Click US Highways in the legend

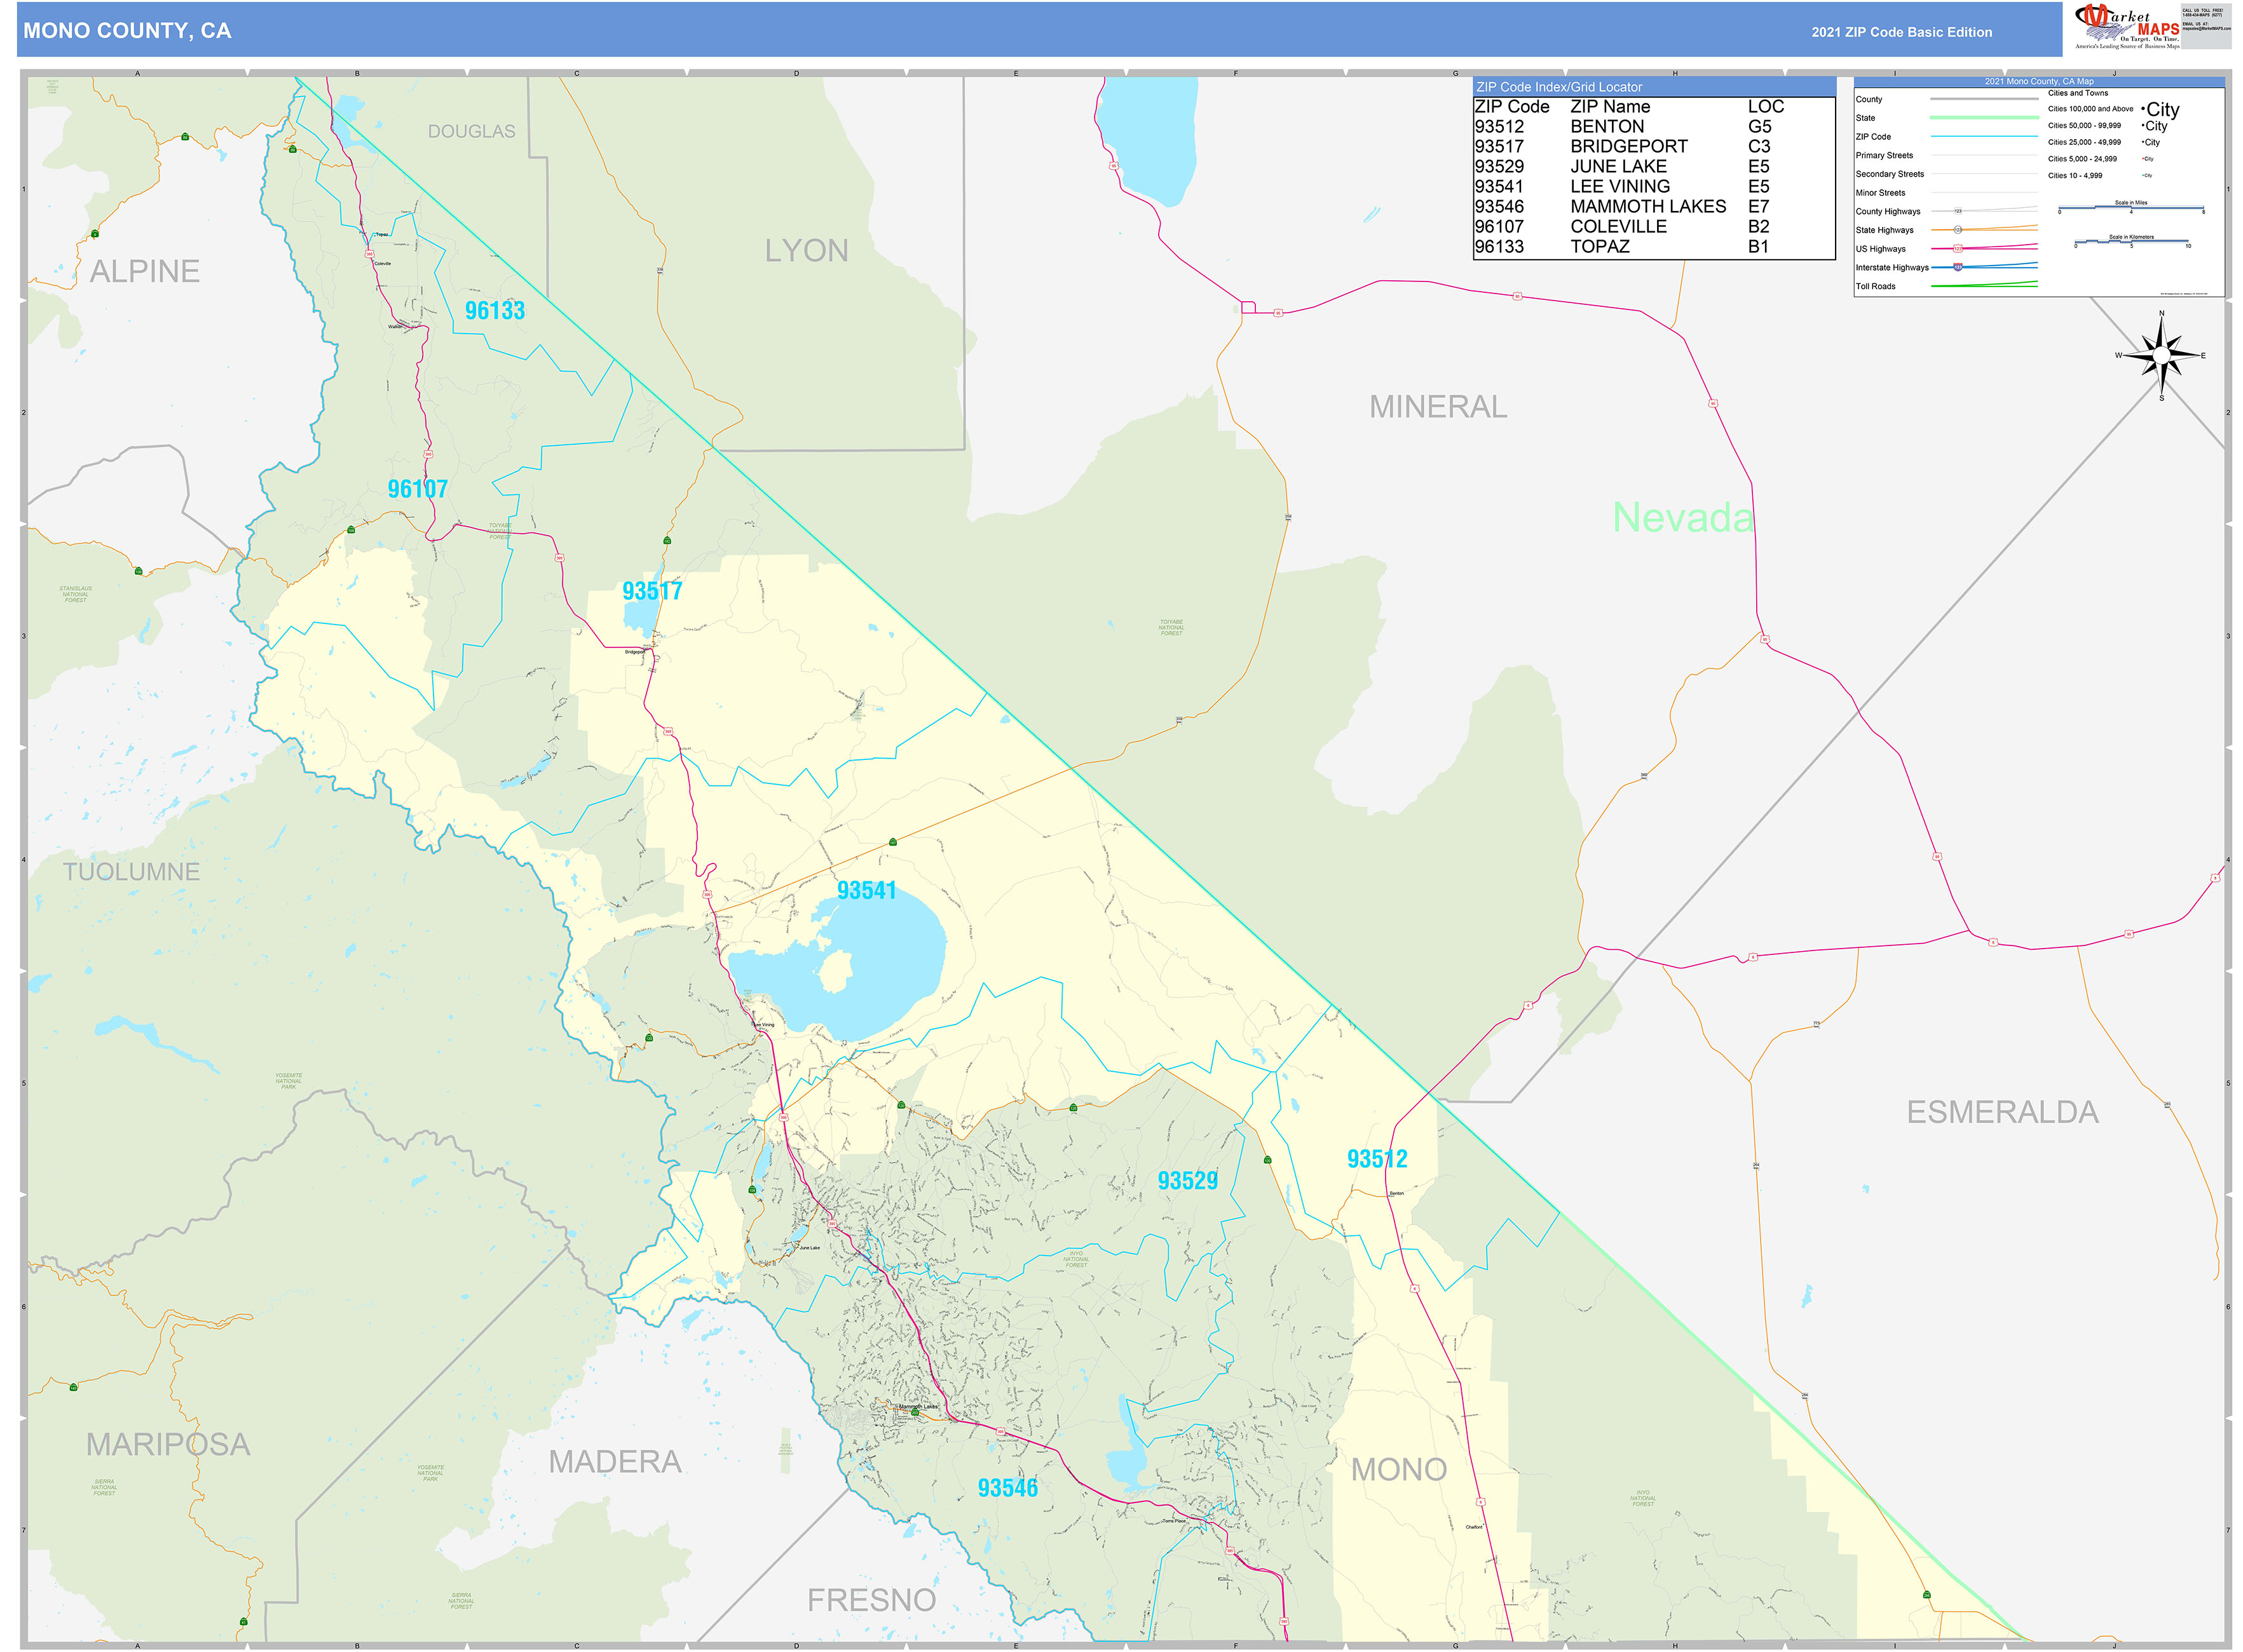click(1880, 249)
